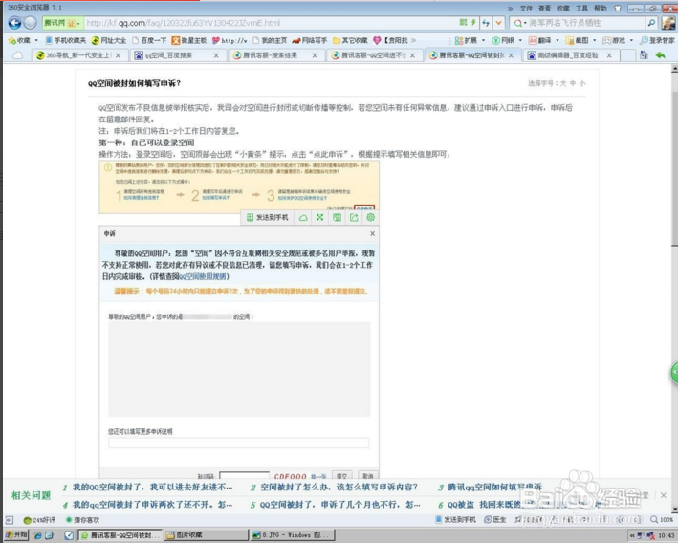
Task: Open the 微星主板 bookmark
Action: (189, 40)
